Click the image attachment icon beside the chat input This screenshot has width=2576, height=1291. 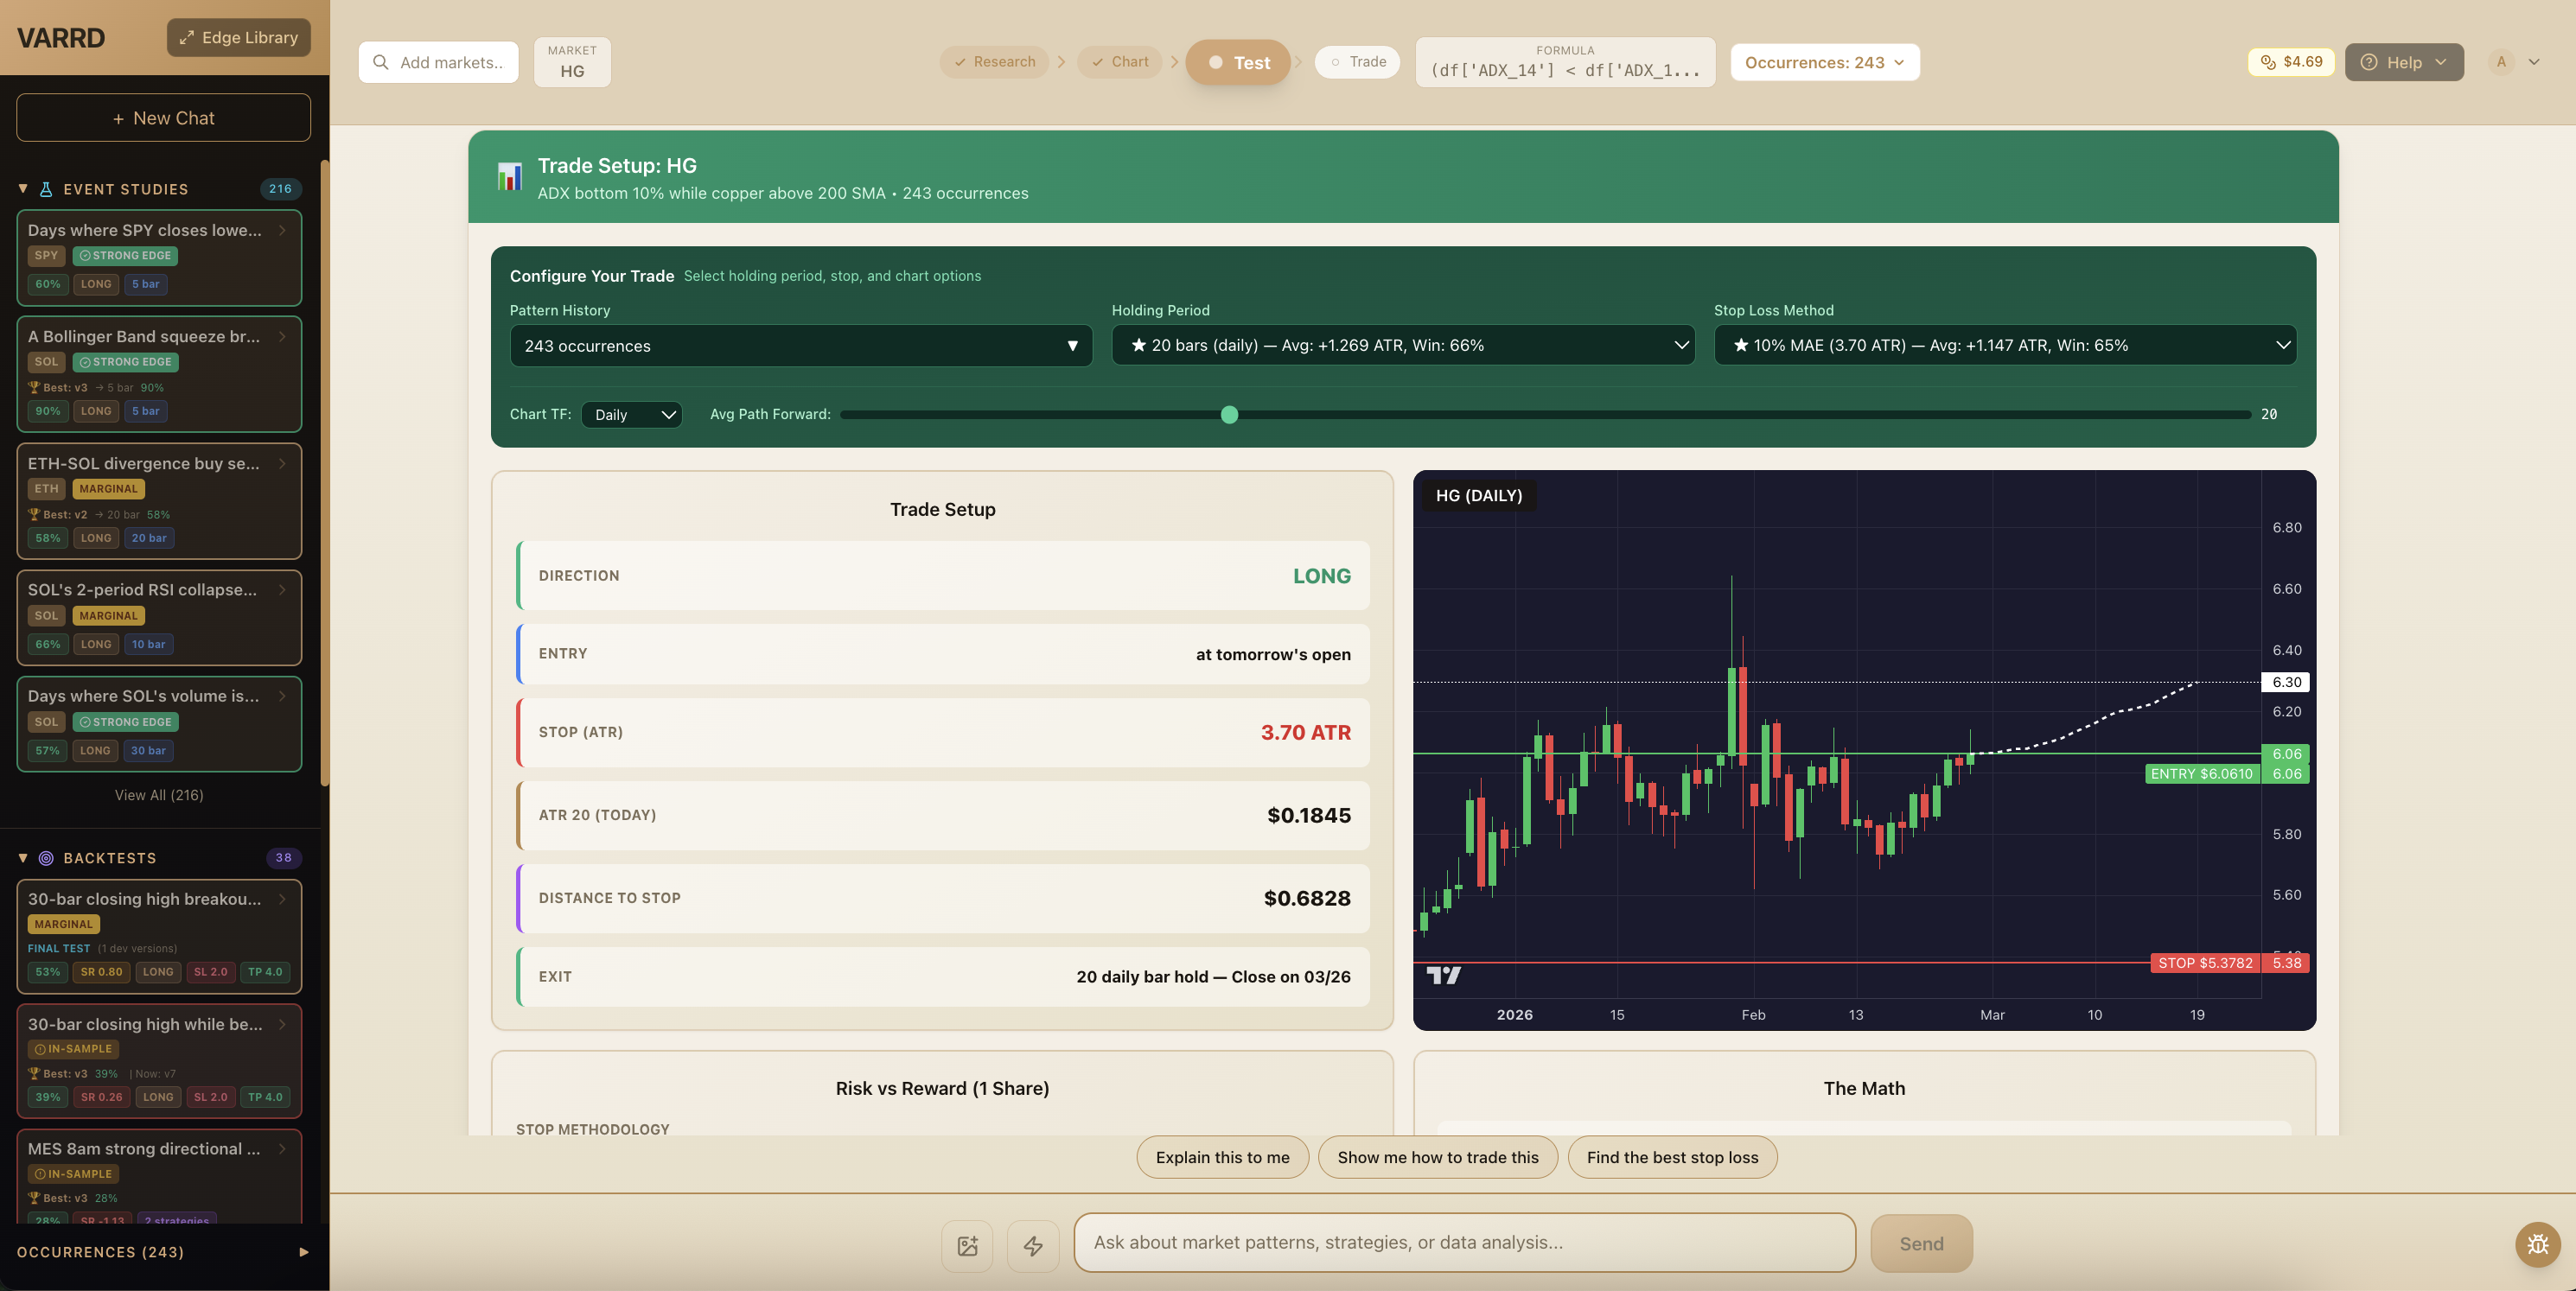pos(966,1245)
